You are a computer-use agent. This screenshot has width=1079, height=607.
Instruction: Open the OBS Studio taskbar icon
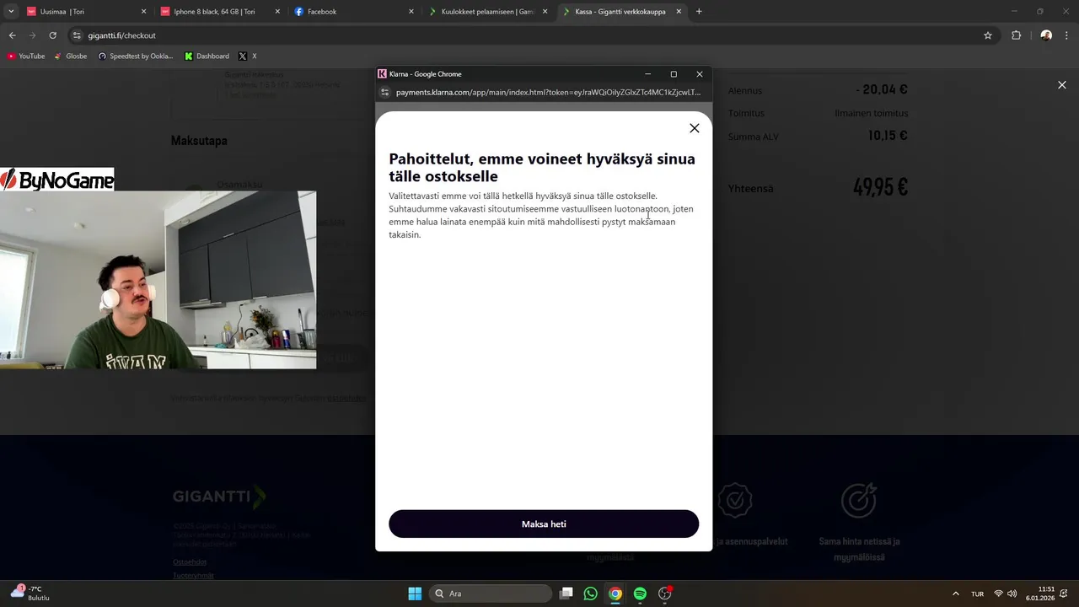(665, 594)
